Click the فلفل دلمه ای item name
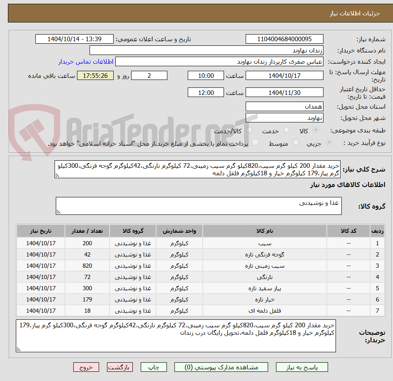393x381 pixels. pos(265,311)
